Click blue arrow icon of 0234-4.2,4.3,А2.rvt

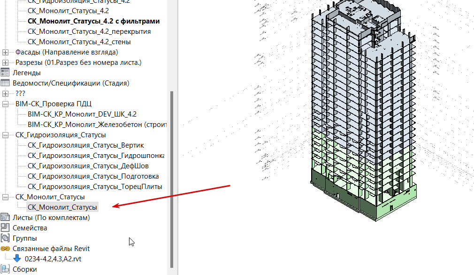[17, 259]
